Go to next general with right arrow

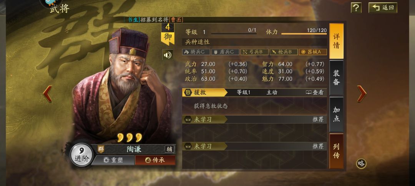point(362,94)
